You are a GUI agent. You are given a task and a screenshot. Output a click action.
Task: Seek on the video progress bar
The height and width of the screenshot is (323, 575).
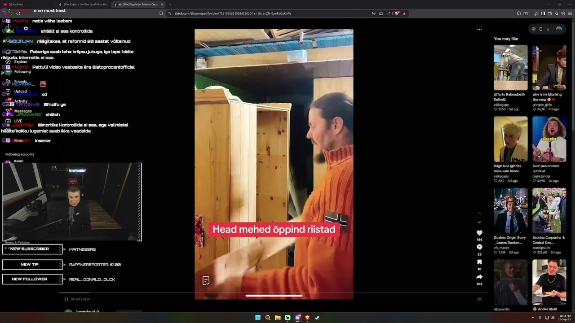274,293
